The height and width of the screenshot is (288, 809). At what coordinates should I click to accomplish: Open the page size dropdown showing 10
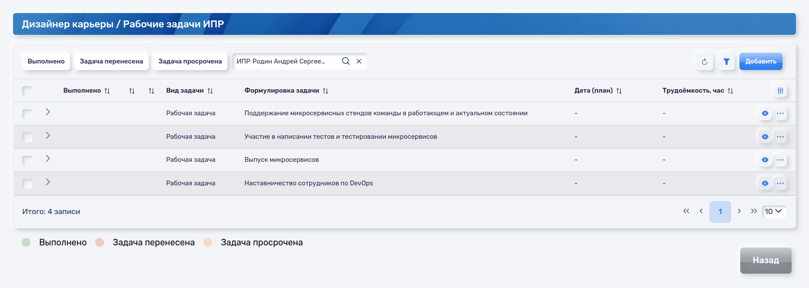click(x=773, y=211)
